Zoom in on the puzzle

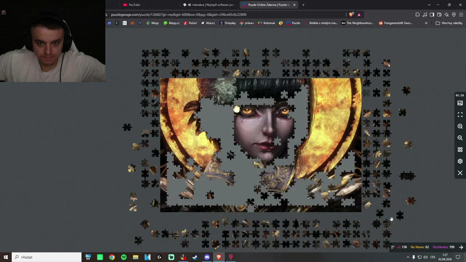pyautogui.click(x=460, y=126)
